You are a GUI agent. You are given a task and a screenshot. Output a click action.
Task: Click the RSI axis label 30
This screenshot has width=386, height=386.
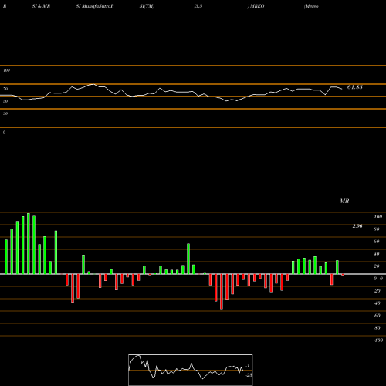(x=5, y=113)
